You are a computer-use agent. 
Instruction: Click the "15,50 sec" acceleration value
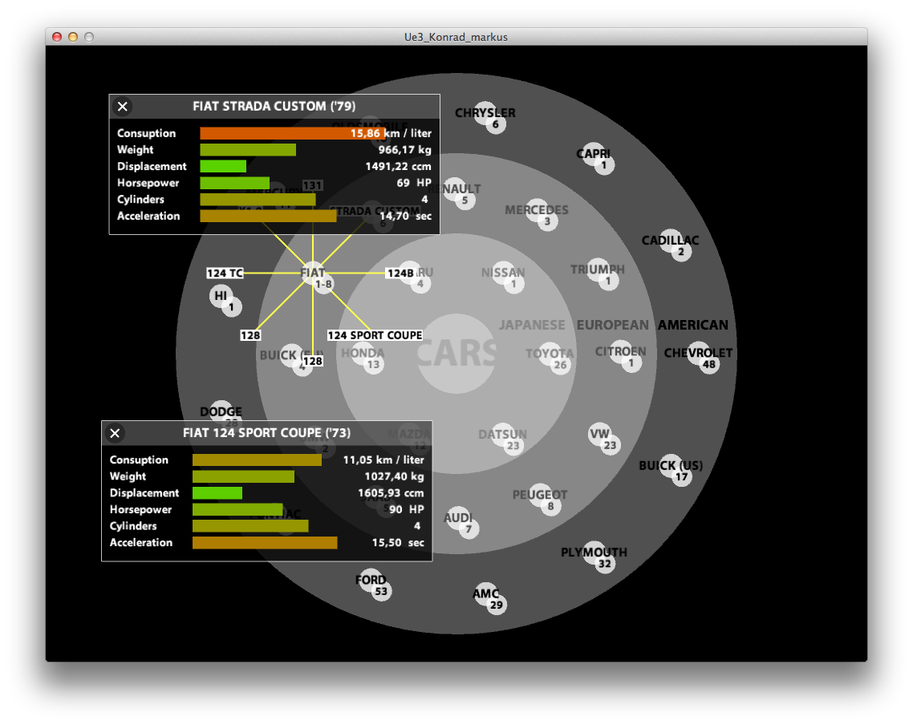[x=398, y=542]
